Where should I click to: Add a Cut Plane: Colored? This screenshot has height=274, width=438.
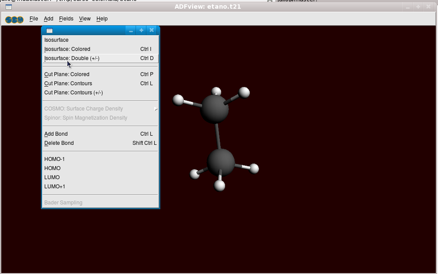67,74
